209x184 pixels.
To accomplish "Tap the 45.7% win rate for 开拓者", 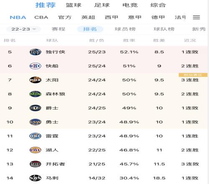I will click(x=129, y=164).
